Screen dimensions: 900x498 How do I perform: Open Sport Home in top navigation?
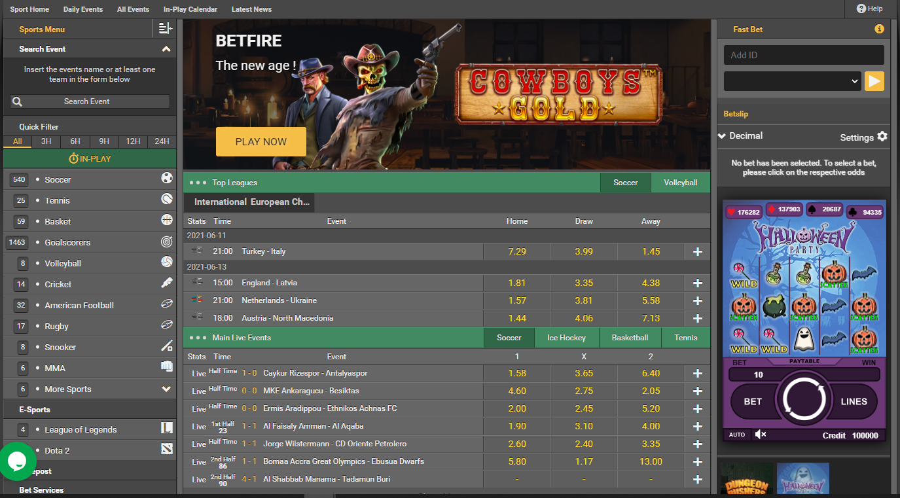click(x=29, y=9)
